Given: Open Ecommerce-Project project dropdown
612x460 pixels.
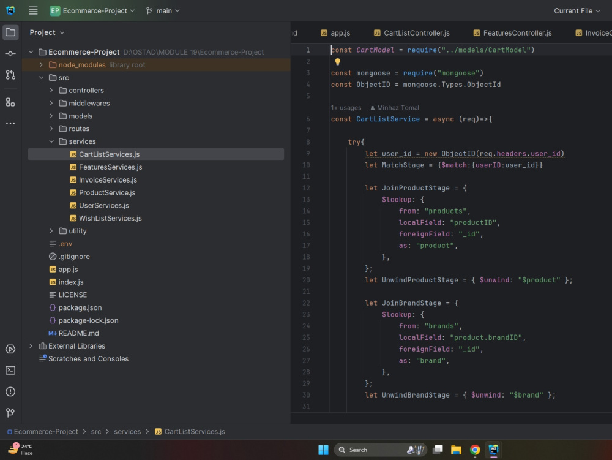Looking at the screenshot, I should (x=92, y=10).
